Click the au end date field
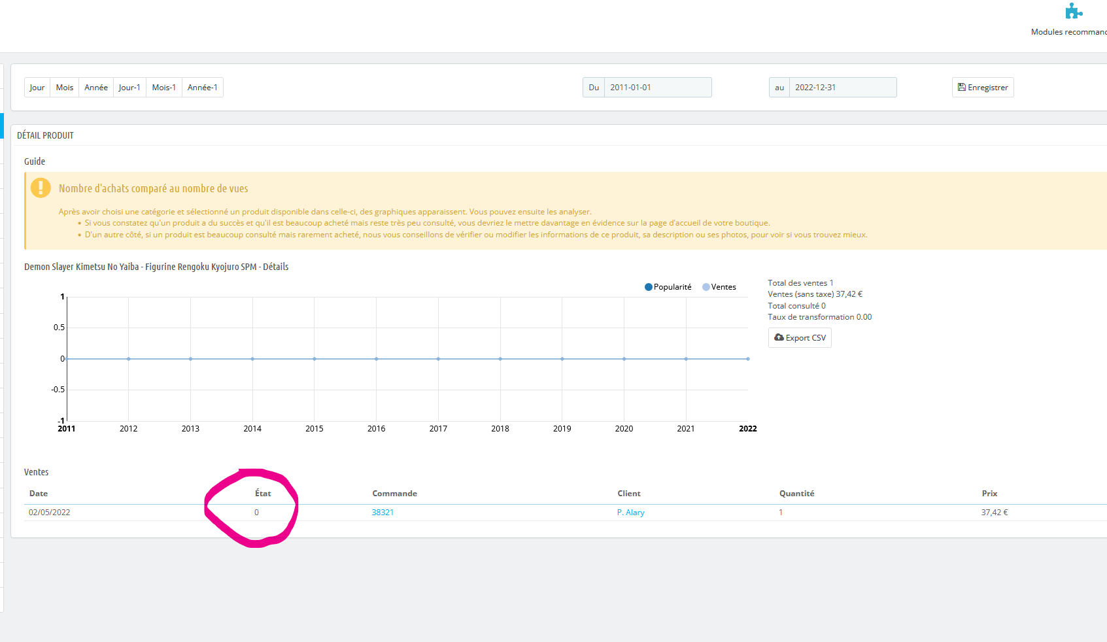Viewport: 1107px width, 642px height. (843, 88)
